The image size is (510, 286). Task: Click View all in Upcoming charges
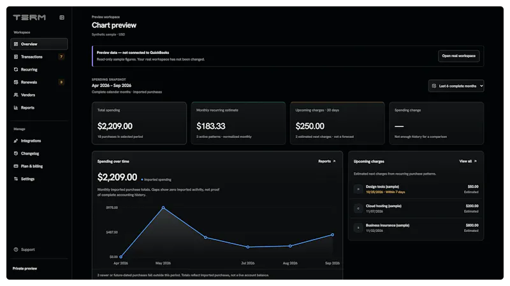click(x=468, y=161)
